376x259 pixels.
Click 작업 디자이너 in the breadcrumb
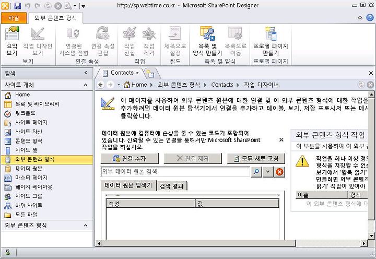(x=262, y=85)
